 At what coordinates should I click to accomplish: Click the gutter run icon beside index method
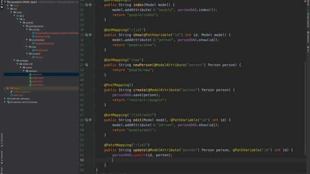pos(86,5)
